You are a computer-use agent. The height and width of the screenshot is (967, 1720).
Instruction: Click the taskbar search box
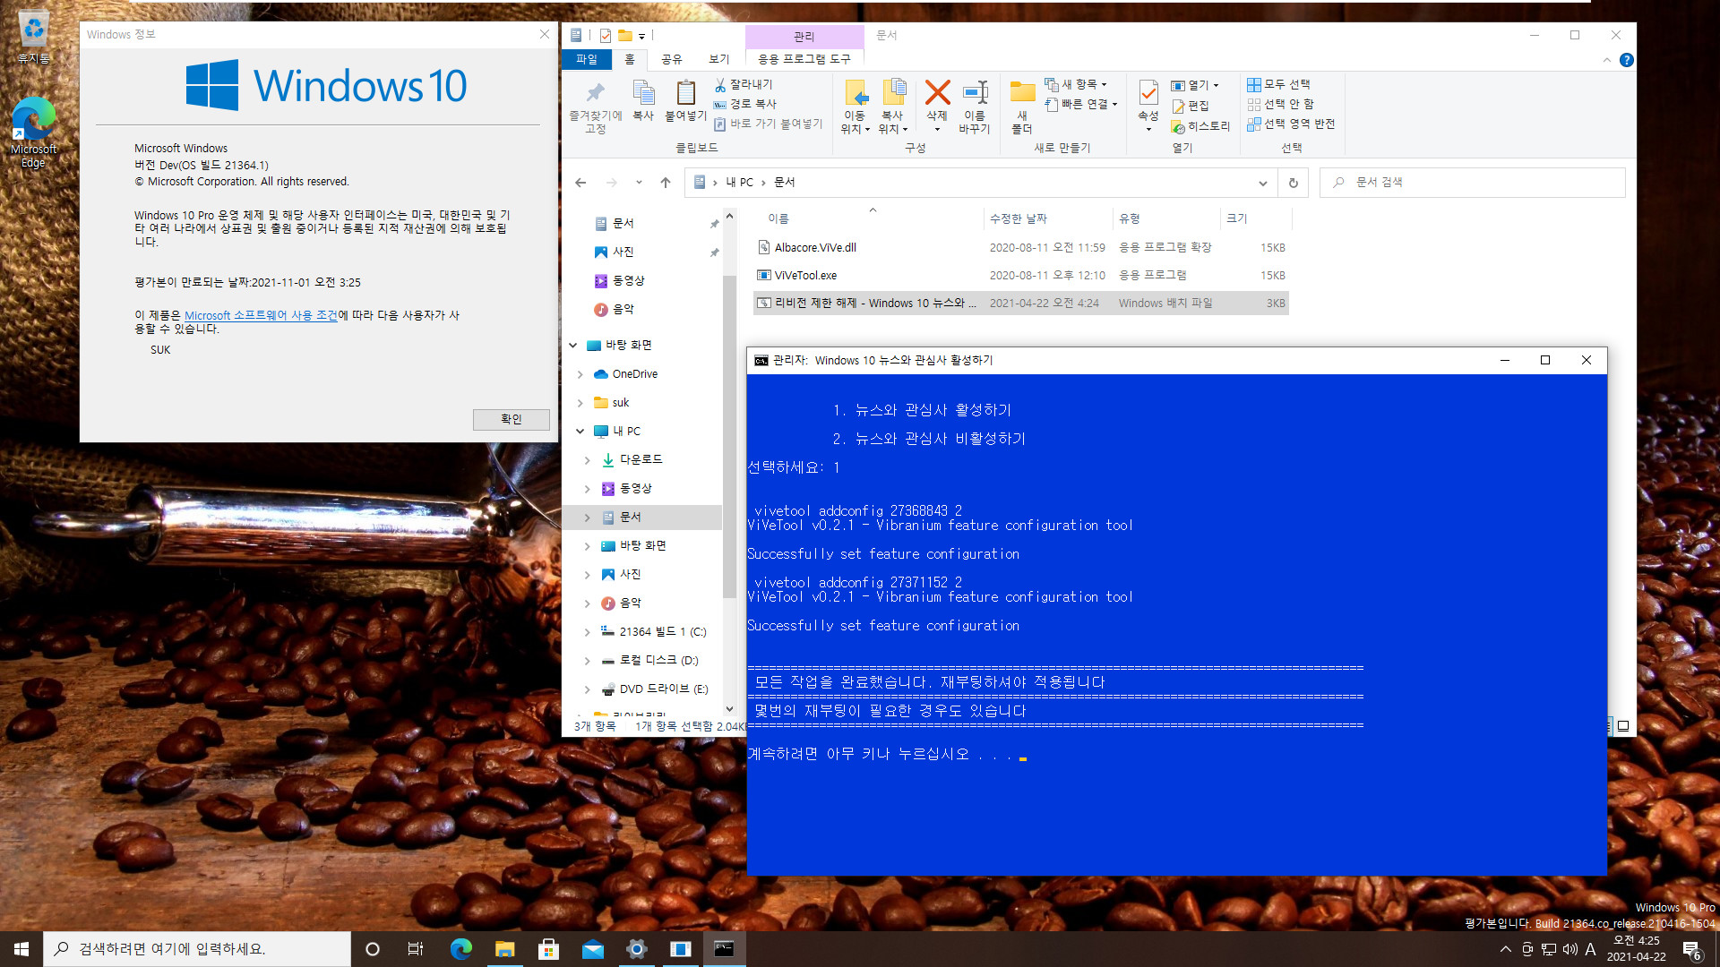(197, 949)
